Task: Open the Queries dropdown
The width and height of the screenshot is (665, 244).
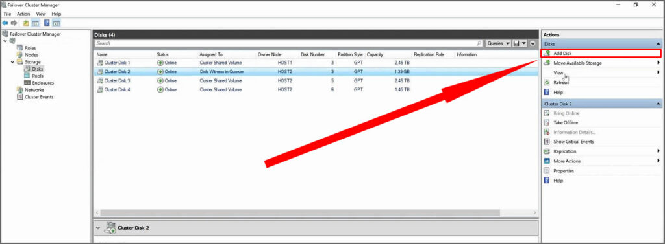Action: (497, 43)
